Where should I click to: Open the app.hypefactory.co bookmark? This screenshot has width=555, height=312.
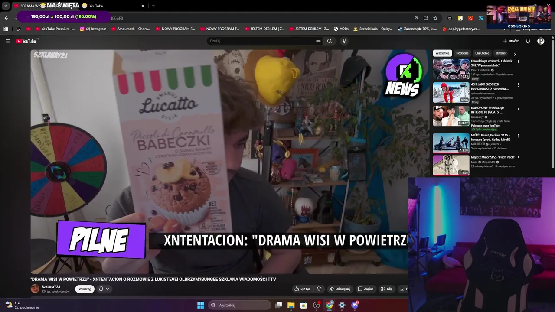(x=461, y=29)
